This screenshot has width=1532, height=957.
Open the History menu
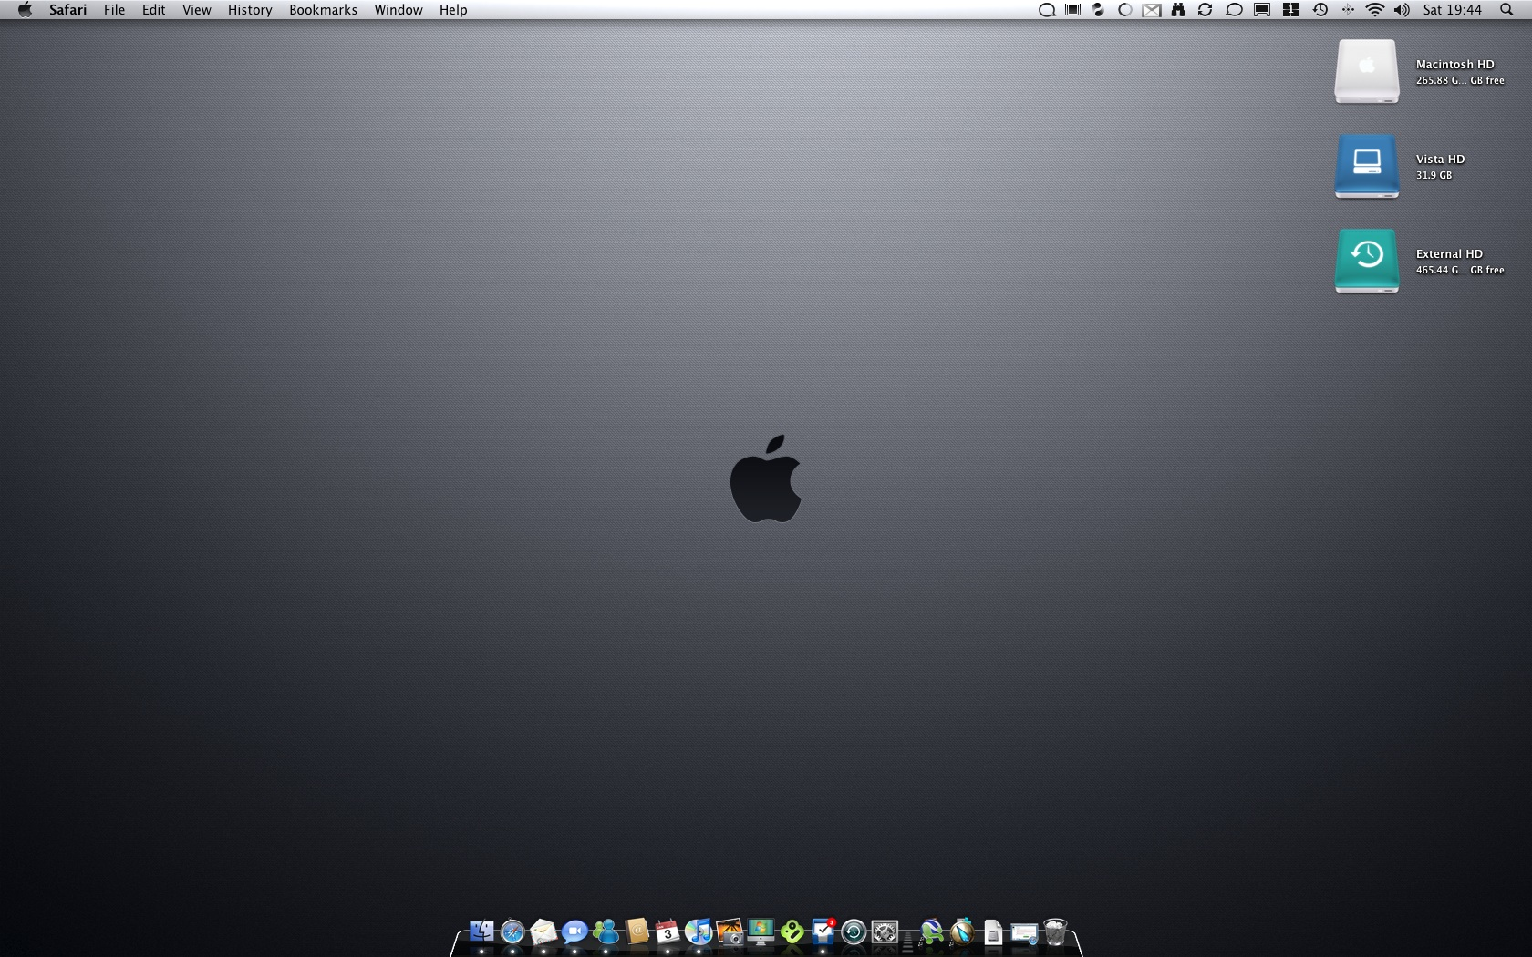[x=250, y=10]
